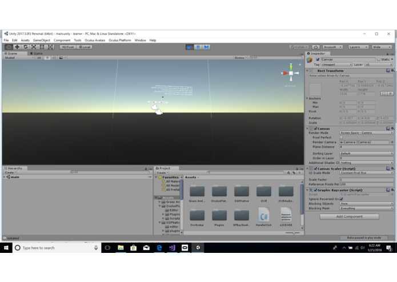Toggle Pixel Perfect checkbox
397x282 pixels.
coord(341,138)
